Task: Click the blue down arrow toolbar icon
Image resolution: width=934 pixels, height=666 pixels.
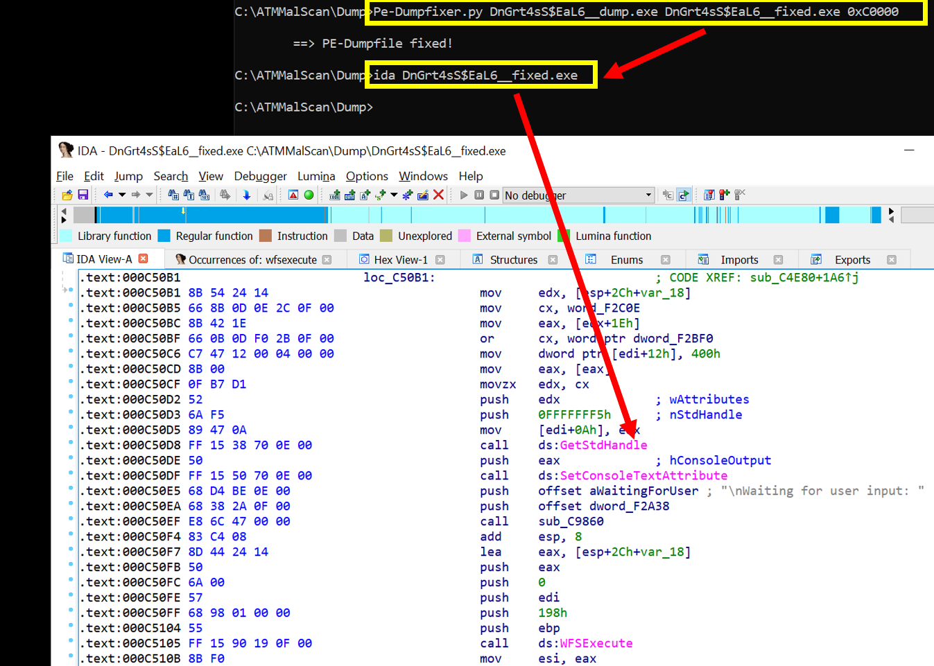Action: coord(246,195)
